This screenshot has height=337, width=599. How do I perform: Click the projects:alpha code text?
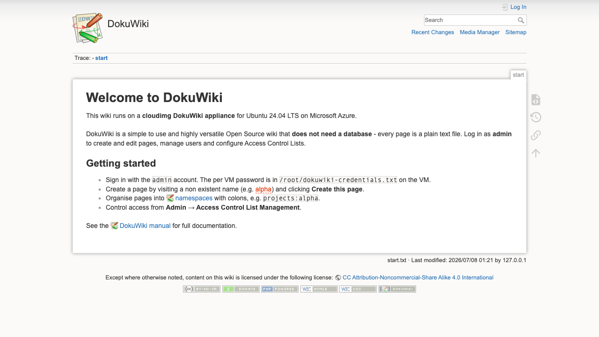(291, 198)
